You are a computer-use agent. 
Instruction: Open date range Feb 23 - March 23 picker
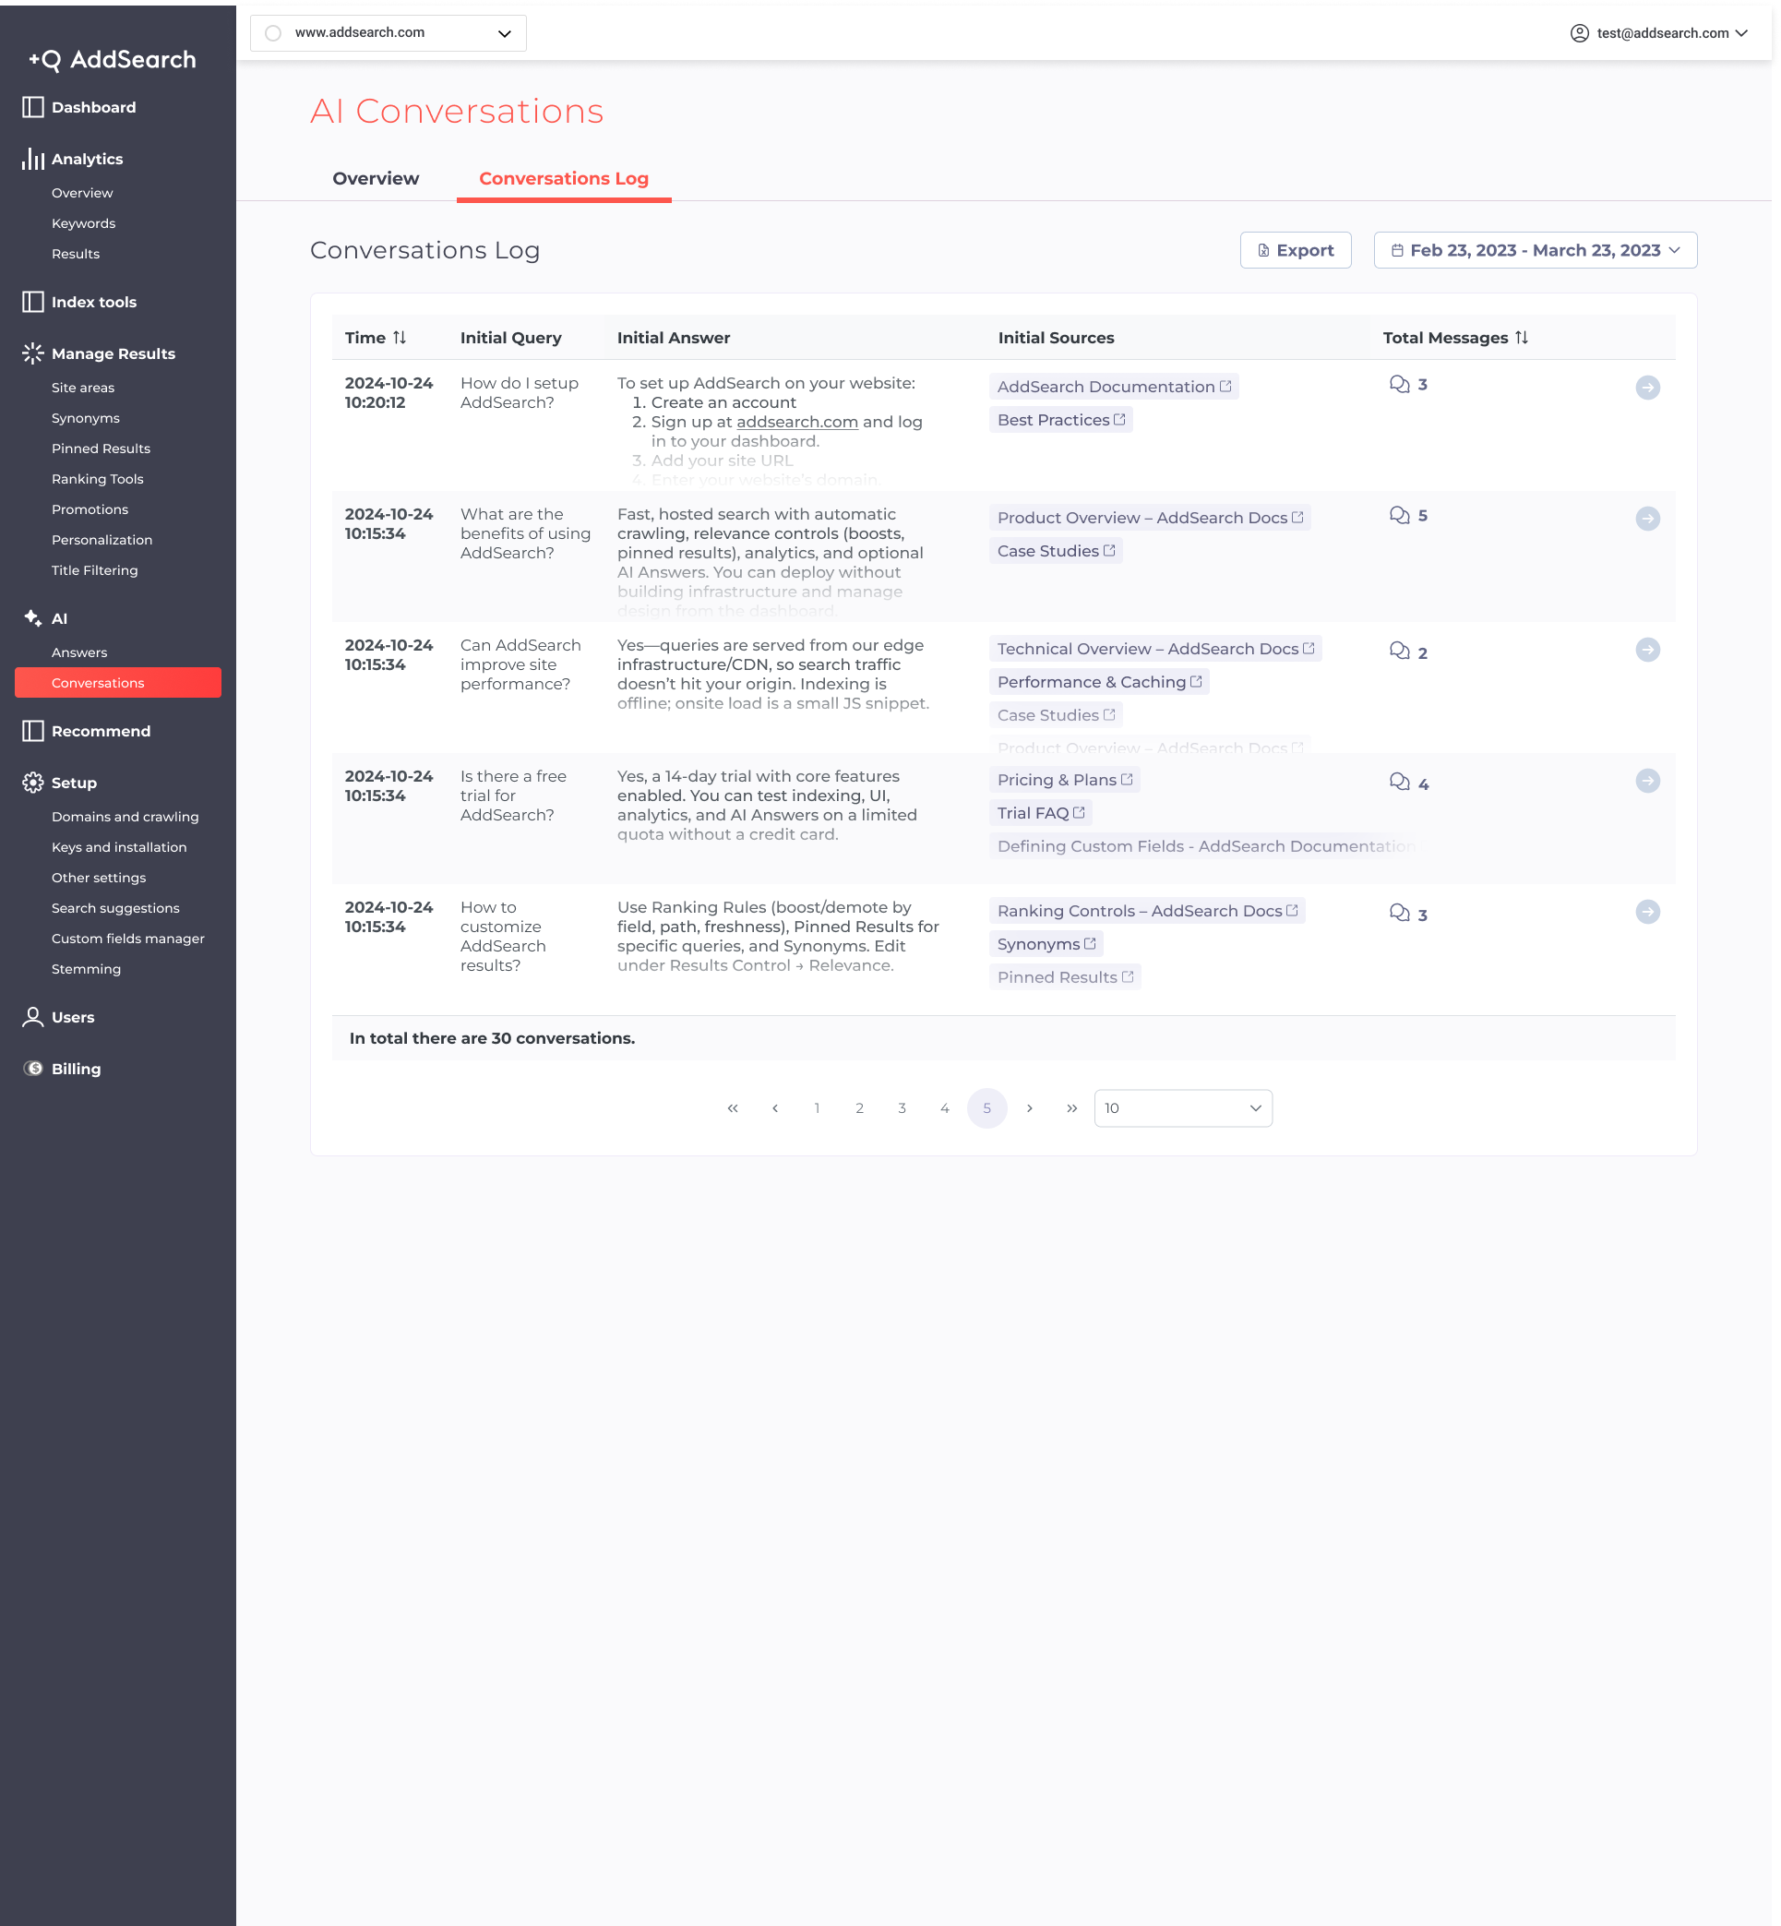click(1535, 251)
